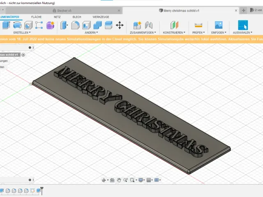The height and width of the screenshot is (197, 263).
Task: Click the insert image icon in Einfügen
Action: (x=219, y=25)
